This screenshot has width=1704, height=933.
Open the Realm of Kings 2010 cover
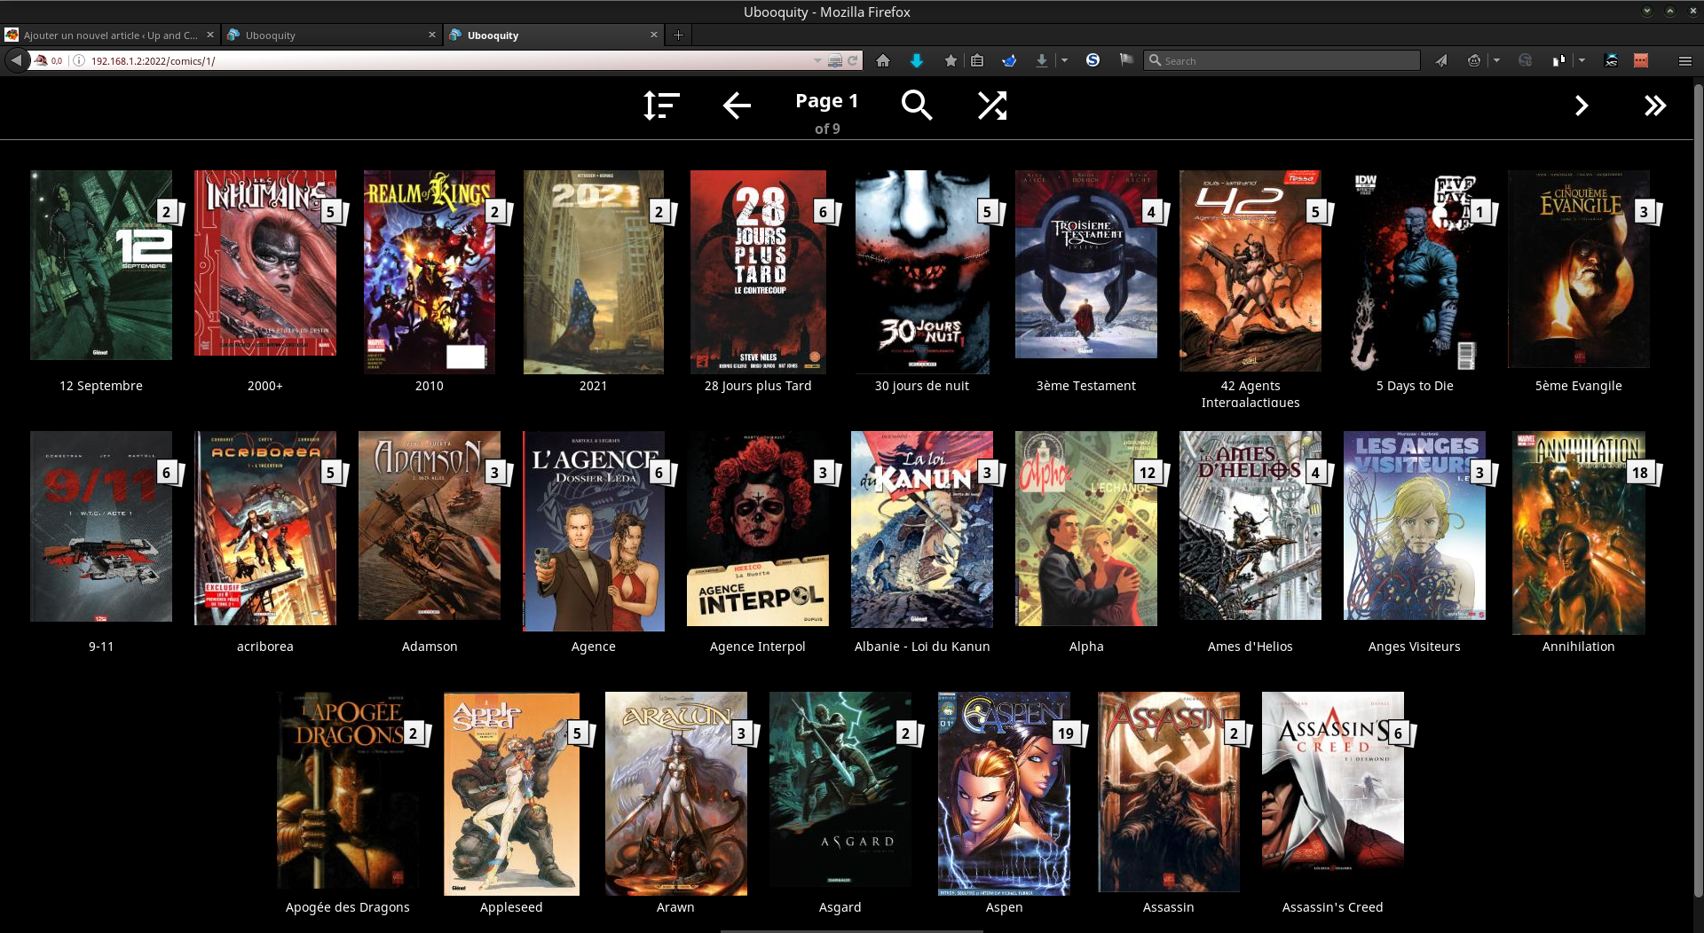point(430,271)
